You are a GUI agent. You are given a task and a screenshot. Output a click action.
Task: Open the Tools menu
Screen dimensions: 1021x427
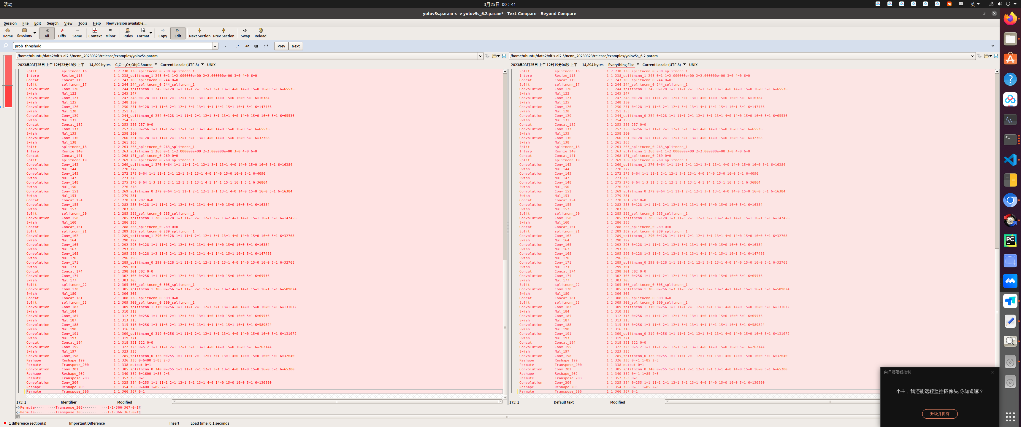pos(83,23)
